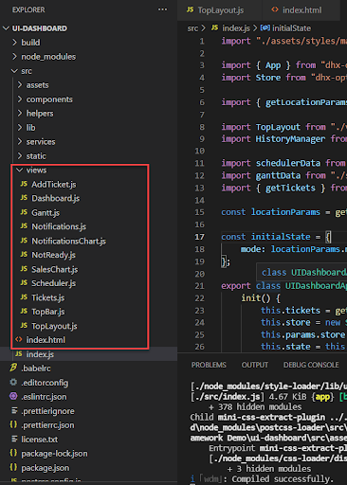347x485 pixels.
Task: Click the JS icon of Tickets.js
Action: [x=24, y=297]
